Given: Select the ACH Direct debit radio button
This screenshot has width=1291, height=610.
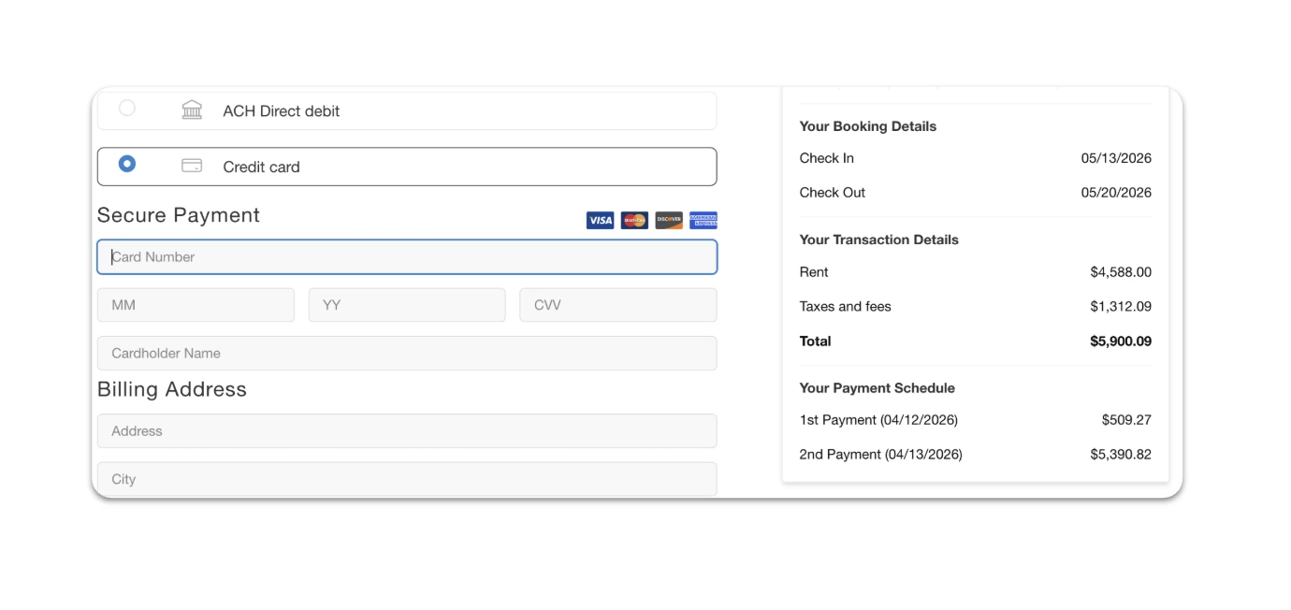Looking at the screenshot, I should (x=127, y=108).
